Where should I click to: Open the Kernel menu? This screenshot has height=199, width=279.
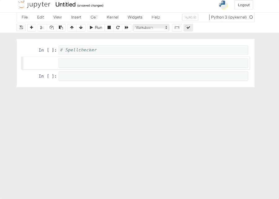113,17
